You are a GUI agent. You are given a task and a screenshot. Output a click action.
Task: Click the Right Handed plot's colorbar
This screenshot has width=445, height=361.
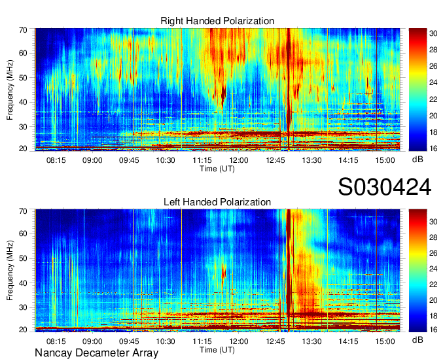click(x=418, y=90)
